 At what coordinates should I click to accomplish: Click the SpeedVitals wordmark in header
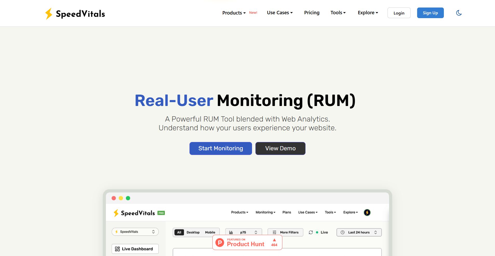coord(80,14)
